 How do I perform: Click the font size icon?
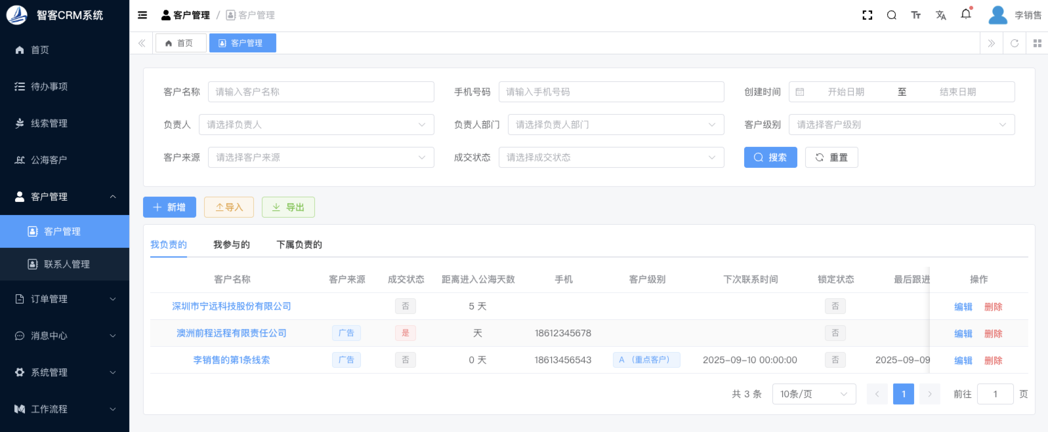tap(915, 15)
